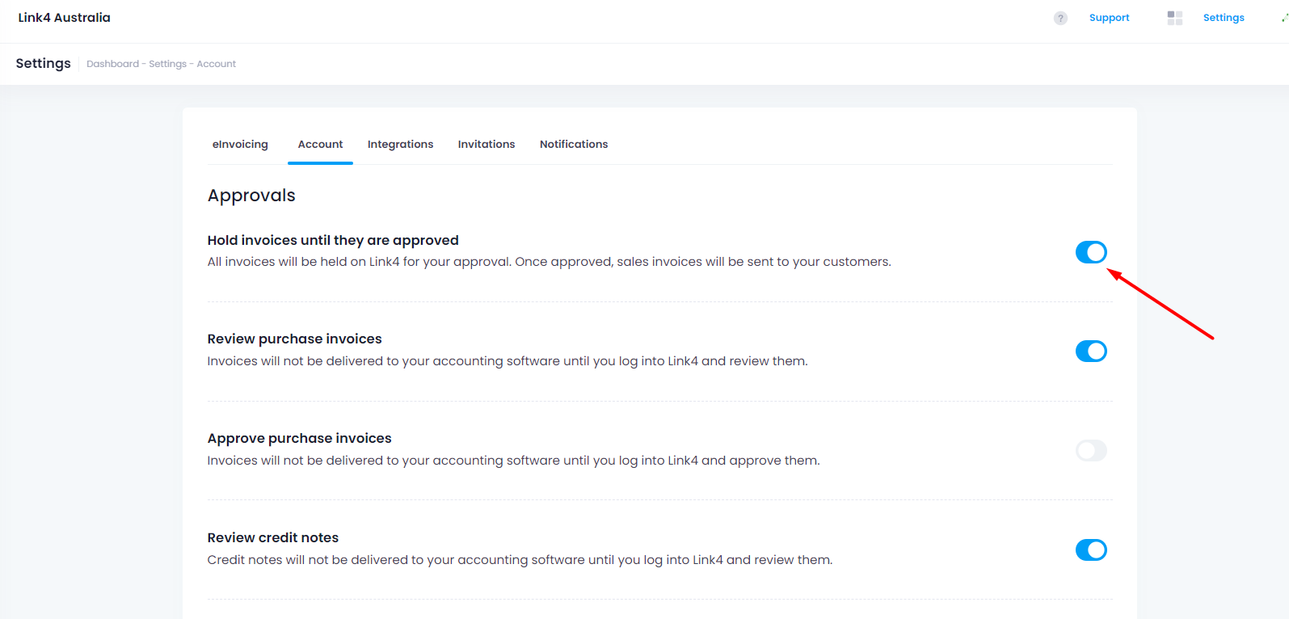The height and width of the screenshot is (619, 1289).
Task: Click the Review credit notes label
Action: click(273, 537)
